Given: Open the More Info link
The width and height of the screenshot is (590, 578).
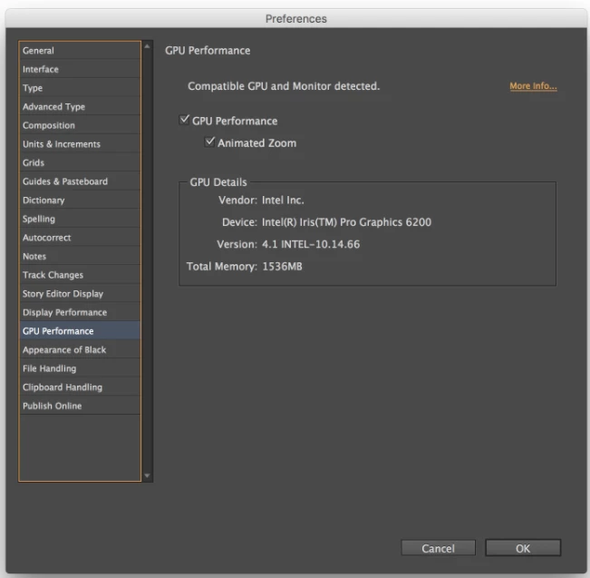Looking at the screenshot, I should point(533,86).
